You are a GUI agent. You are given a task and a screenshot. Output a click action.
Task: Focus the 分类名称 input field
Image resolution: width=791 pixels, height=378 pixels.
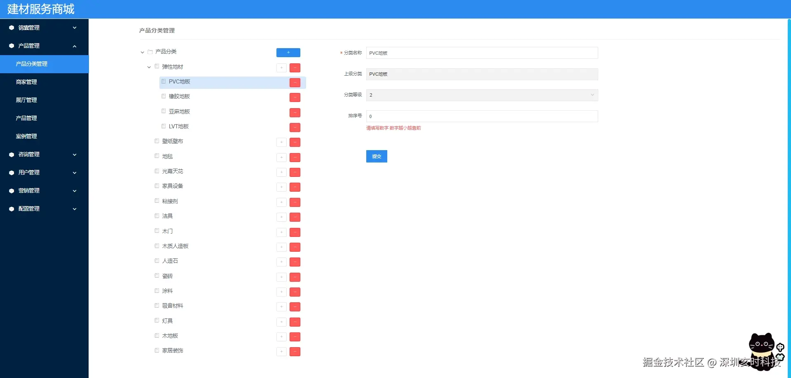482,53
